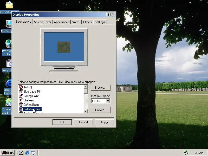Viewport: 208px width, 156px height.
Task: Click the monitor wallpaper preview
Action: tap(64, 47)
